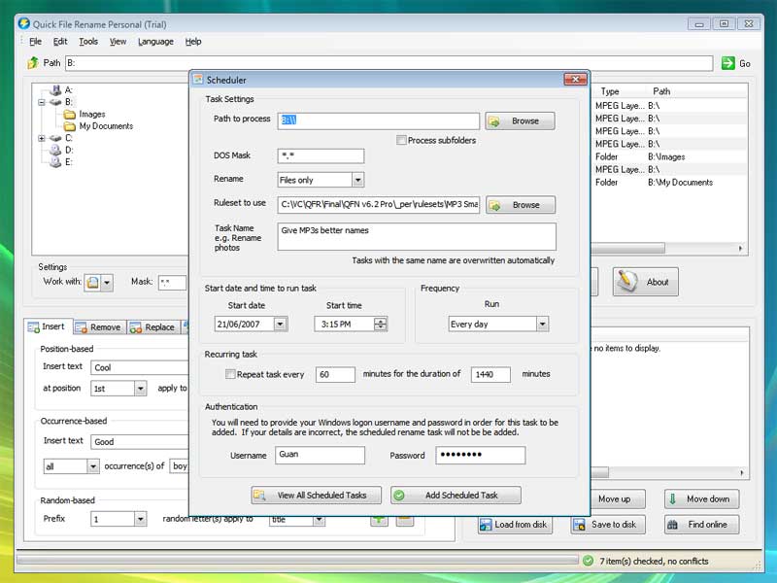Image resolution: width=777 pixels, height=583 pixels.
Task: Click the Add Scheduled Task button
Action: coord(456,496)
